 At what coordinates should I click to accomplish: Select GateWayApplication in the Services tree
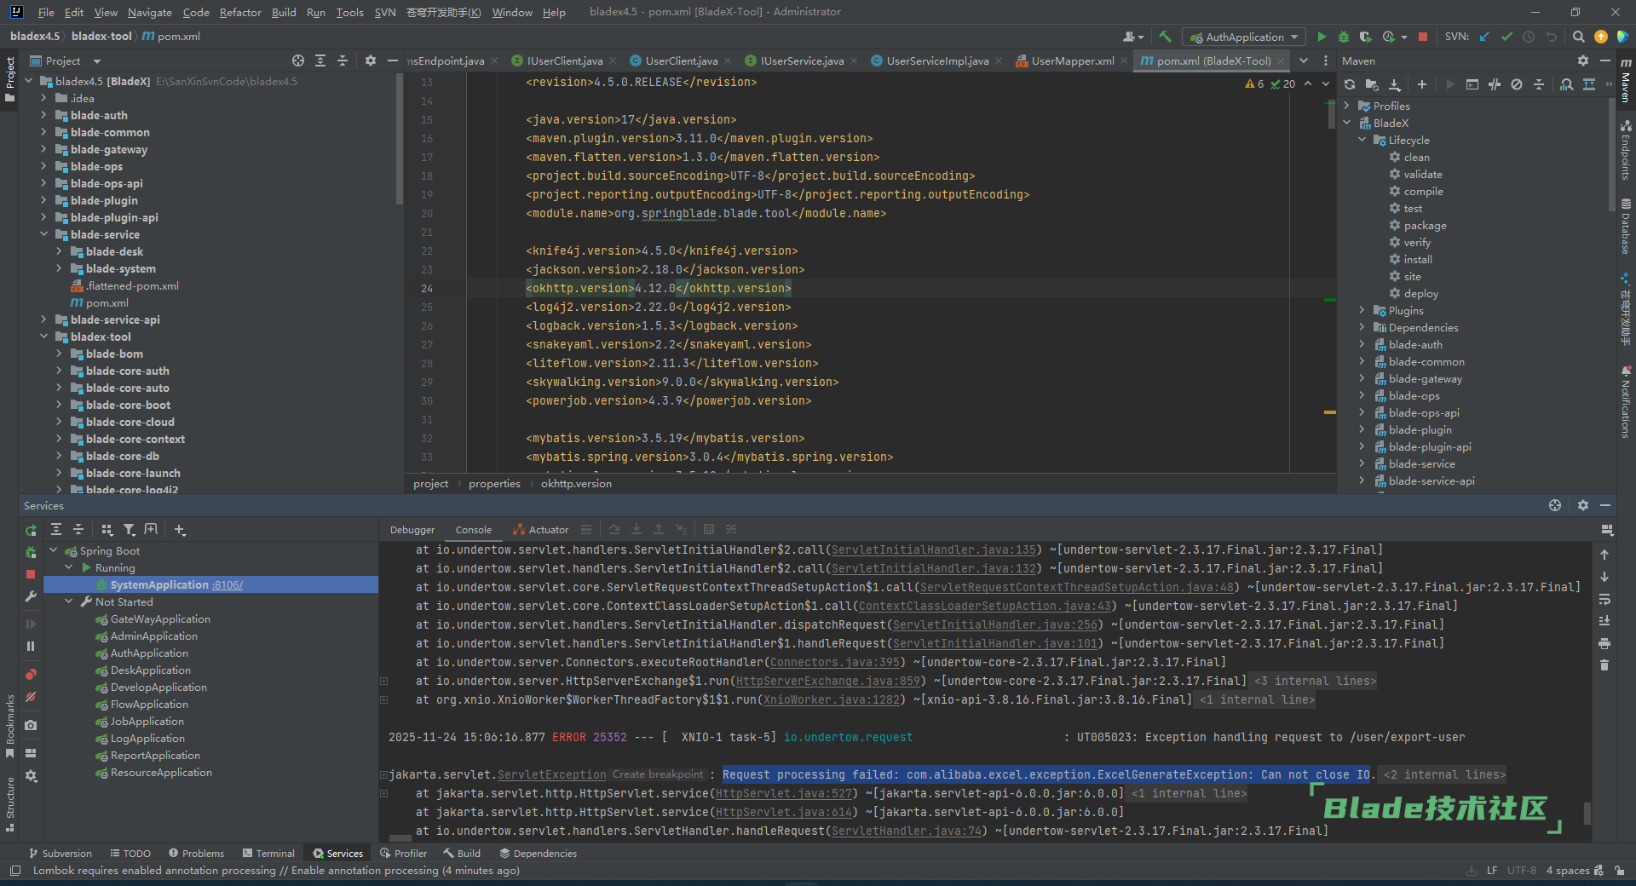pyautogui.click(x=160, y=619)
